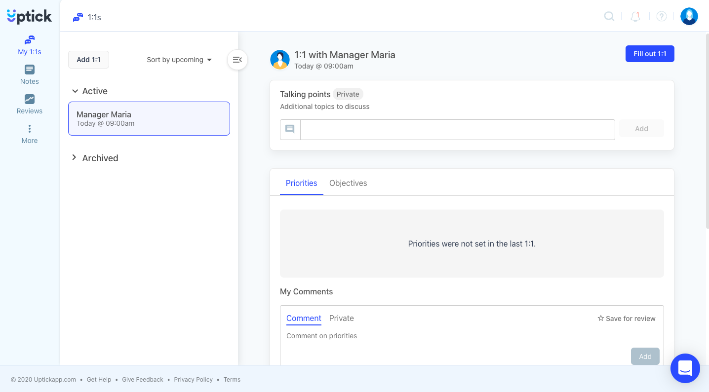Screen dimensions: 709x392
Task: Open notifications bell
Action: tap(635, 17)
